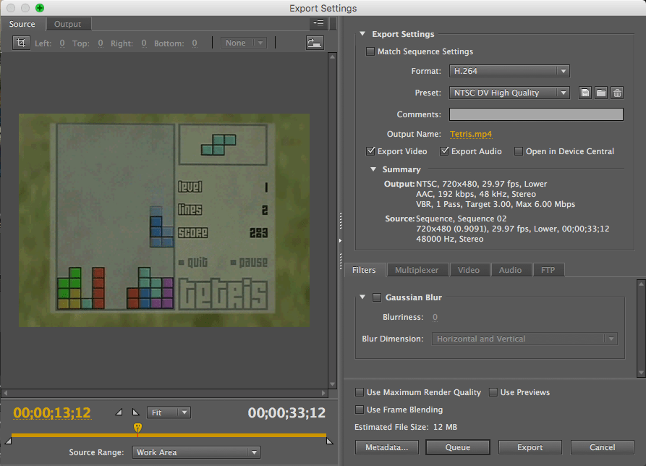Viewport: 646px width, 466px height.
Task: Click preview horizontal scrollbar left arrow
Action: [5, 393]
